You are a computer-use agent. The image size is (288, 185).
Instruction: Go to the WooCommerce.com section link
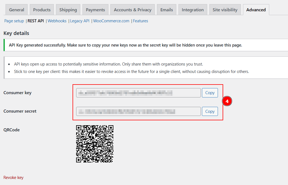coord(111,21)
